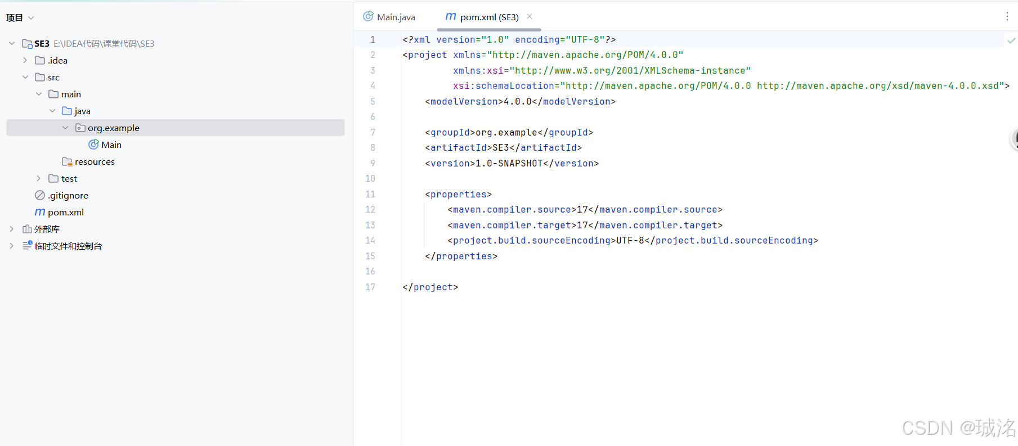Click line number 1 in the gutter
This screenshot has height=446, width=1018.
(373, 39)
